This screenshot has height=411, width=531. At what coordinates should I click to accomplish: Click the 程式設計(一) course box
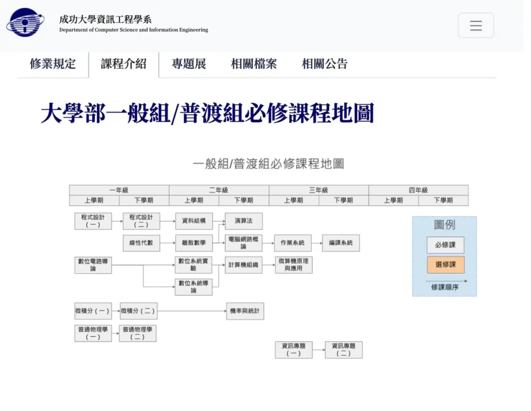(x=93, y=221)
